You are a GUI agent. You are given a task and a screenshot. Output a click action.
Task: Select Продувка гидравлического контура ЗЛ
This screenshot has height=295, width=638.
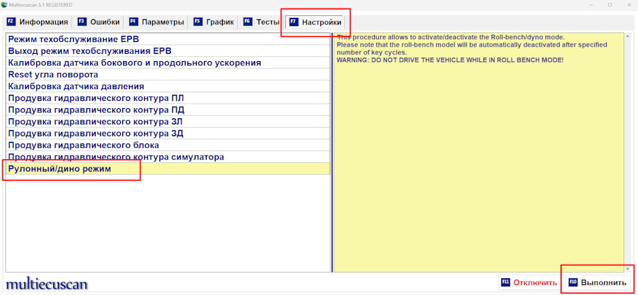168,122
